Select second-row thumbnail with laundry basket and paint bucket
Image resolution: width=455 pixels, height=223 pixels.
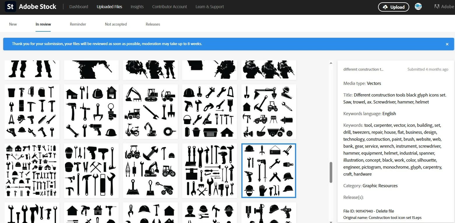coord(210,112)
